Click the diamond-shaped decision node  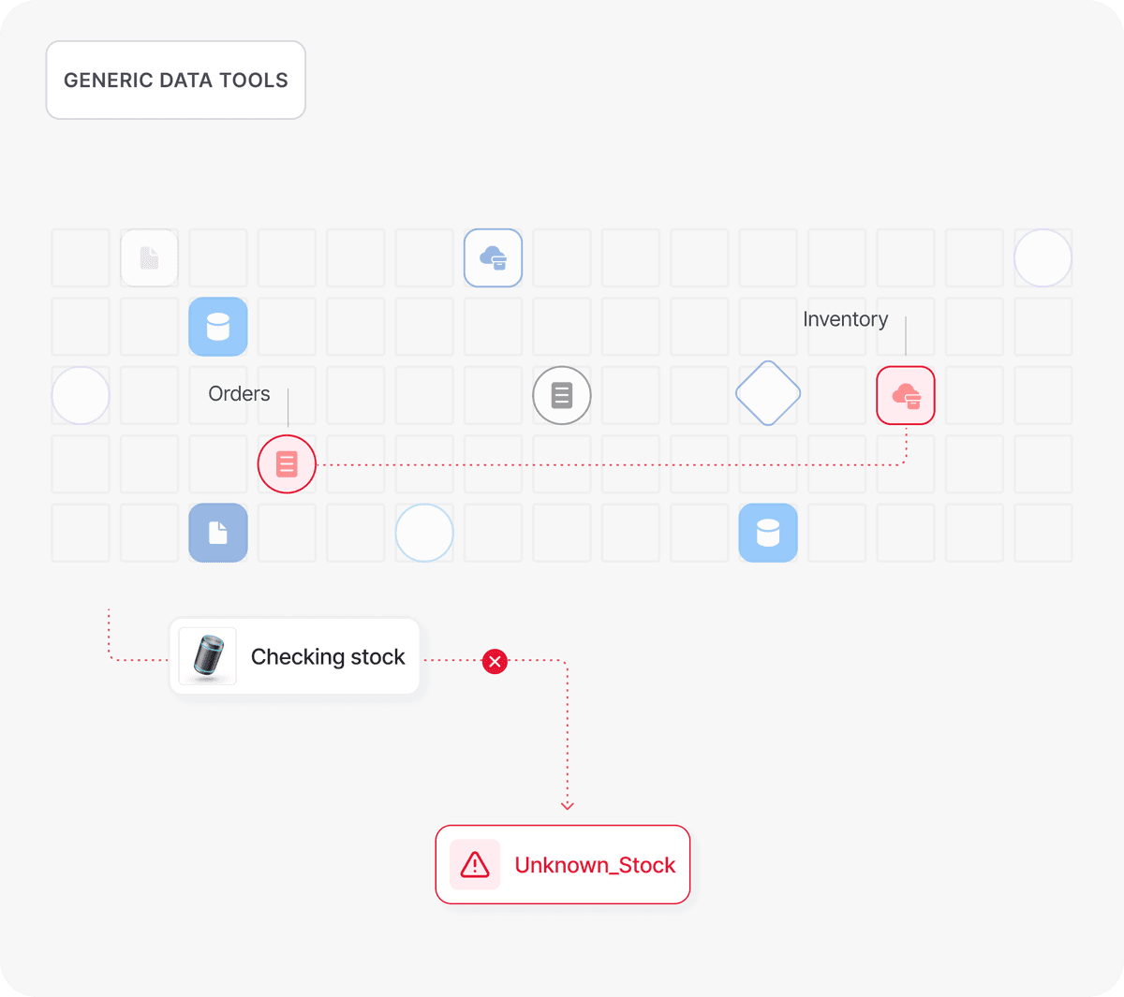point(768,393)
